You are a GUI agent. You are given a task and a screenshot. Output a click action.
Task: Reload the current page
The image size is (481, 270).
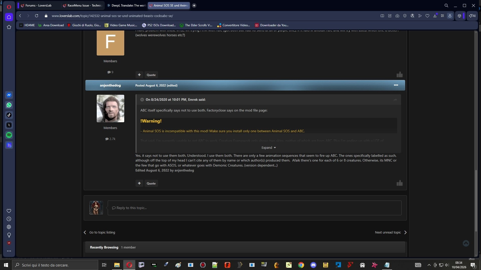pyautogui.click(x=37, y=16)
